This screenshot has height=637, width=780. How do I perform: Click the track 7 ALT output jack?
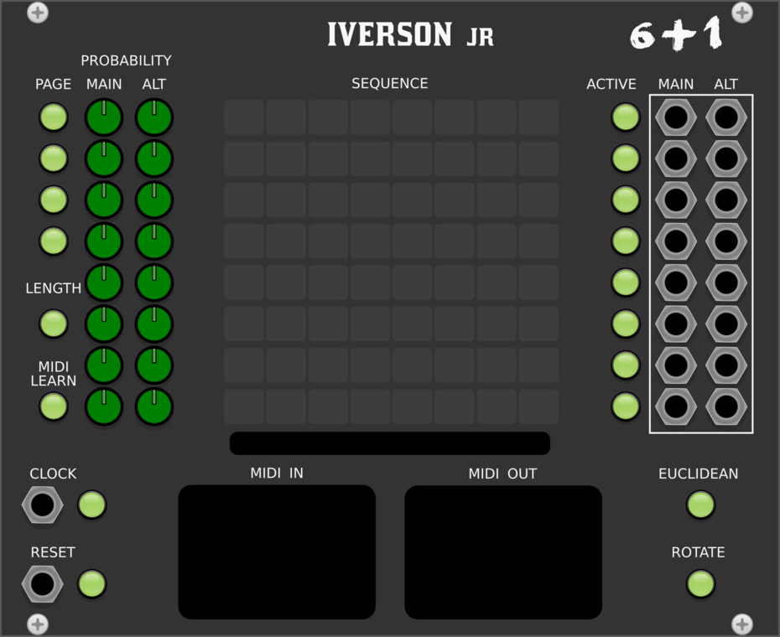726,365
